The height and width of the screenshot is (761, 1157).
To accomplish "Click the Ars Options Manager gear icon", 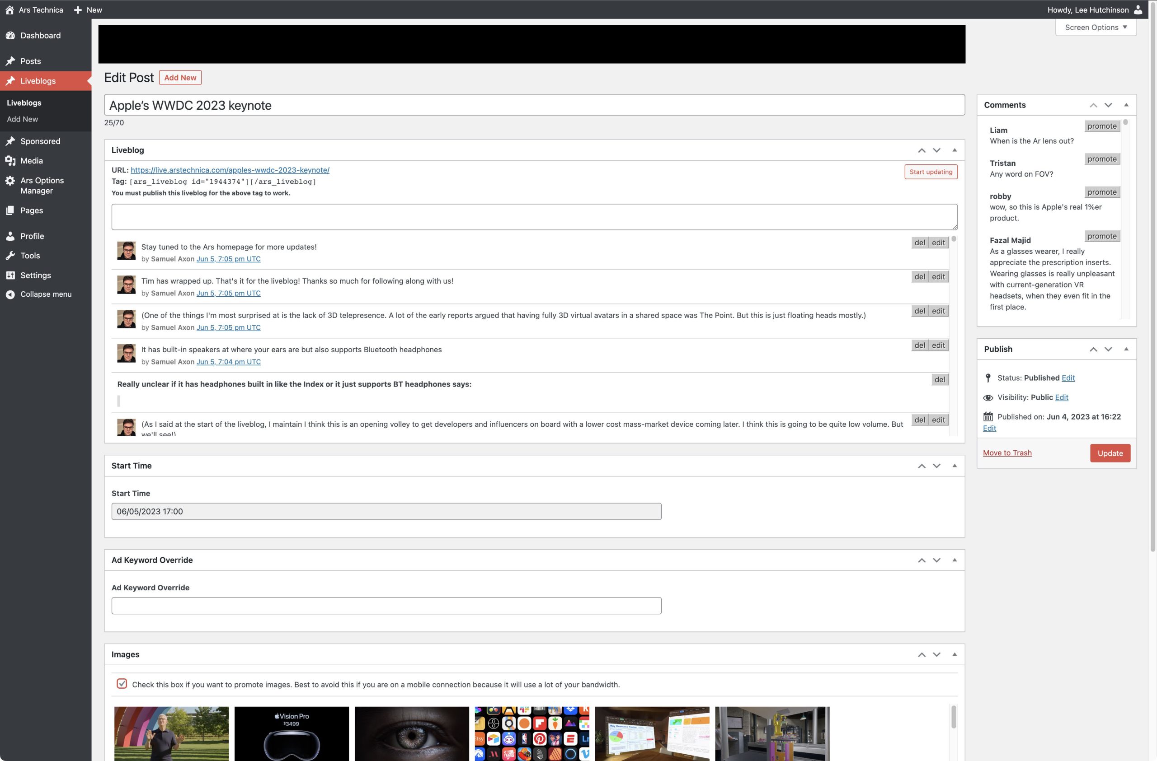I will click(10, 181).
